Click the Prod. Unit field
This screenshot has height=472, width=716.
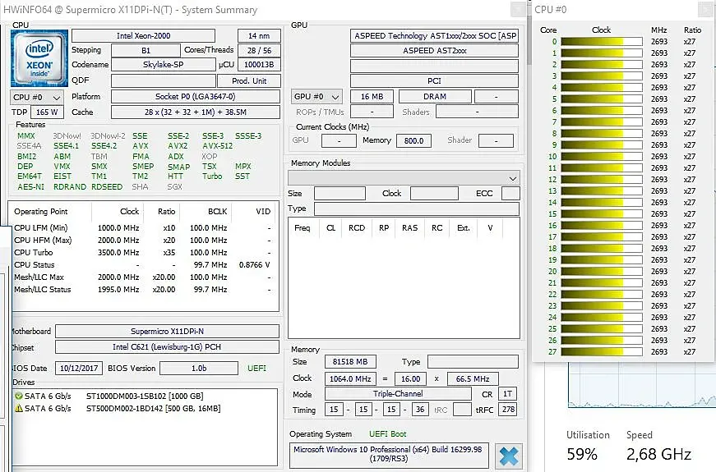(x=249, y=80)
